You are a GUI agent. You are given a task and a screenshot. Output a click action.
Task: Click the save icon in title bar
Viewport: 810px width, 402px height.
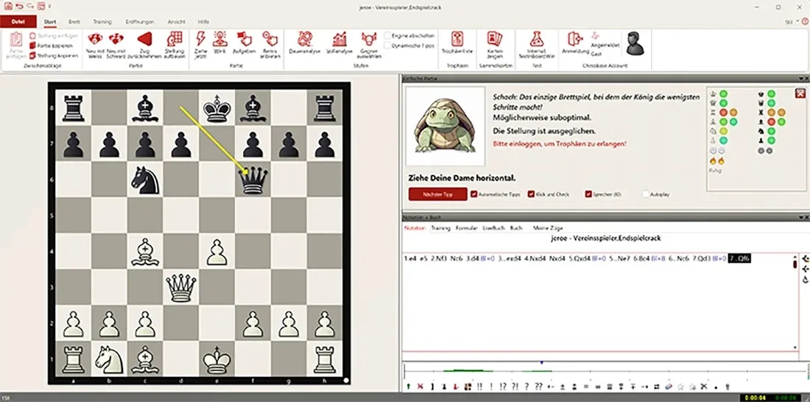8,6
